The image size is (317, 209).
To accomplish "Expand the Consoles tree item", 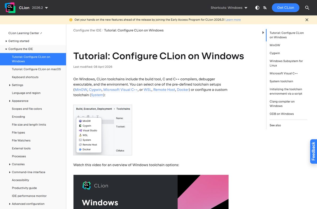I will tap(10, 164).
